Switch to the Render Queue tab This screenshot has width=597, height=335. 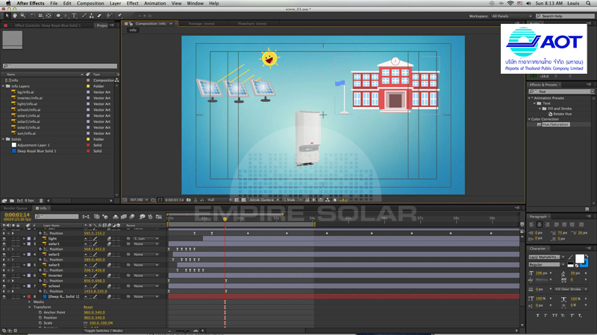pos(15,208)
